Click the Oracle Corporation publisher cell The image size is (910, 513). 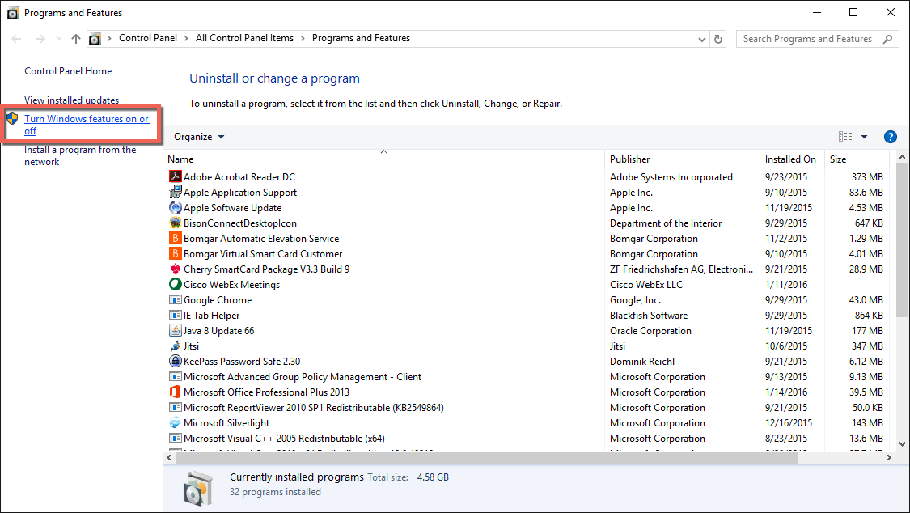tap(650, 331)
